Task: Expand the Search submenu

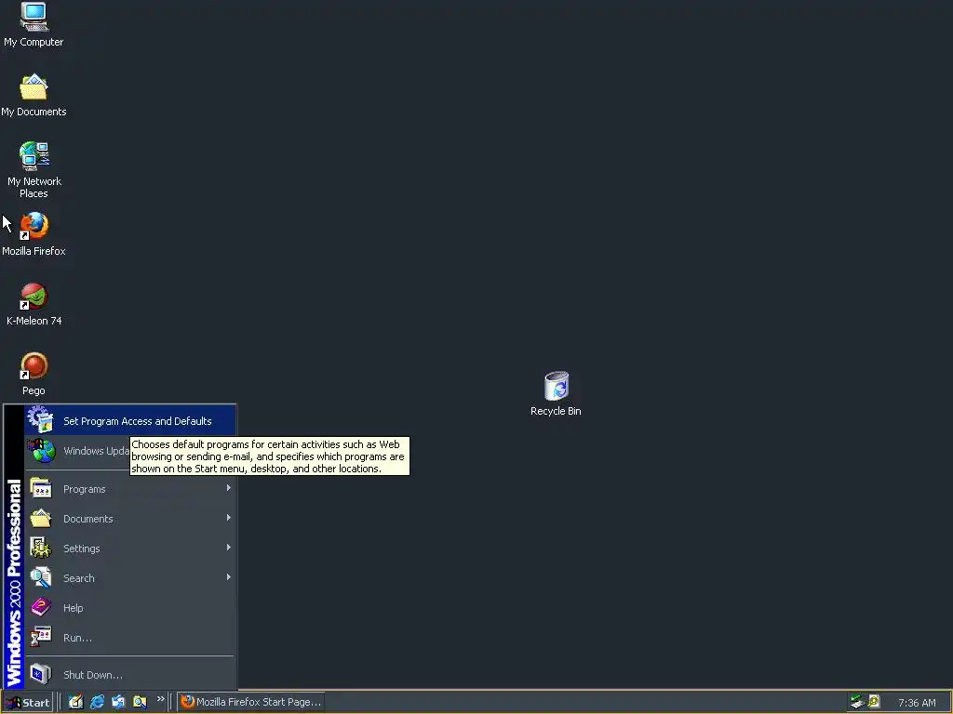Action: (x=130, y=578)
